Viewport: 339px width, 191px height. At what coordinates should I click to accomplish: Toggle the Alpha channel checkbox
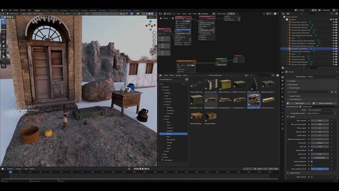pos(312,177)
